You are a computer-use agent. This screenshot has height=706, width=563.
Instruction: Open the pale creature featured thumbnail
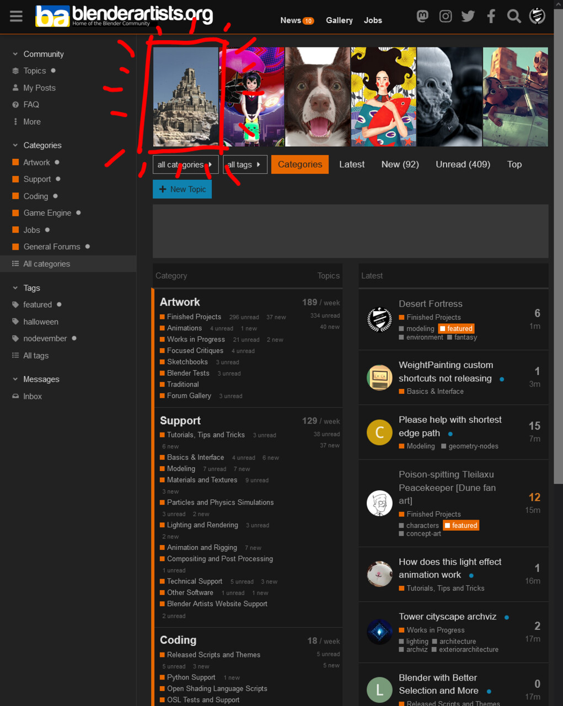tap(449, 97)
